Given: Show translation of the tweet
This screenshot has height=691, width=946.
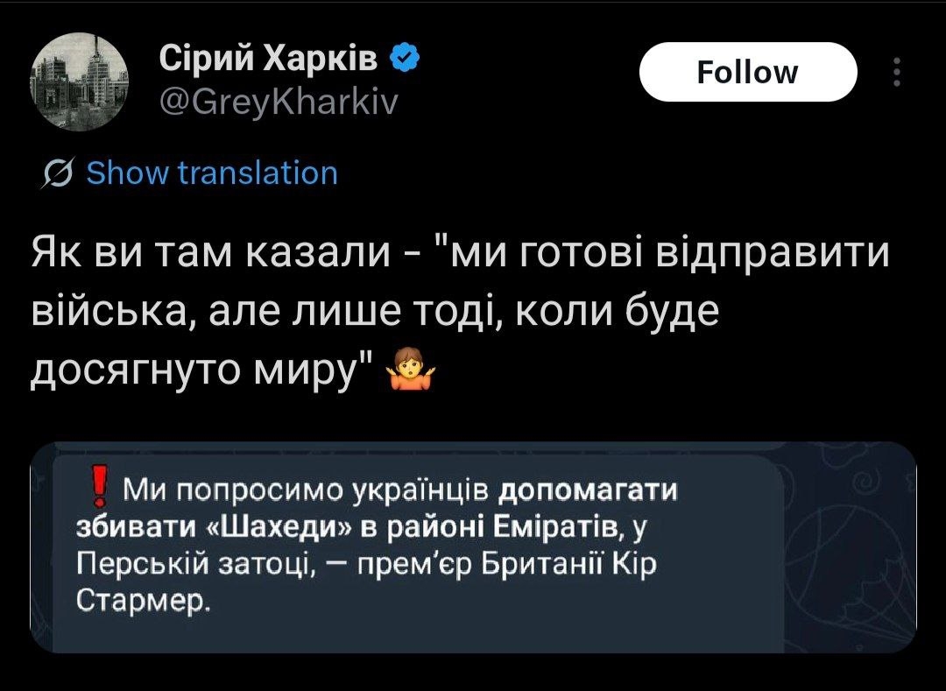Looking at the screenshot, I should 212,173.
